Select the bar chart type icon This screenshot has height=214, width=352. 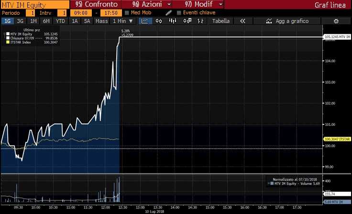tap(172, 21)
